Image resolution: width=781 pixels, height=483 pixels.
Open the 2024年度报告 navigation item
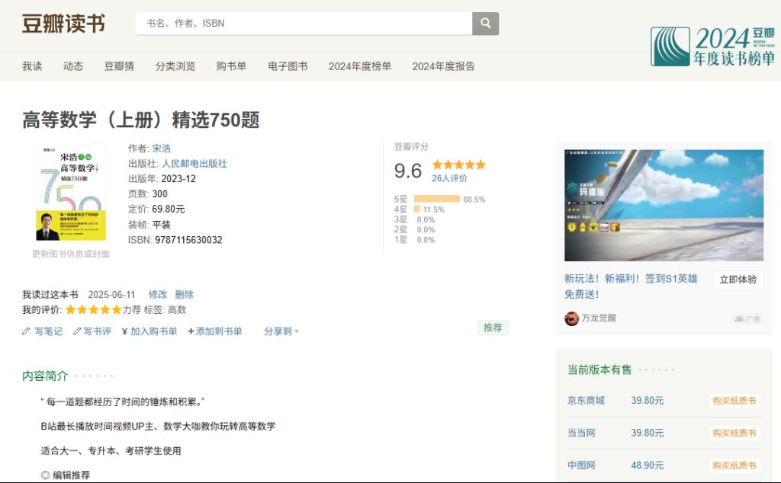point(443,66)
